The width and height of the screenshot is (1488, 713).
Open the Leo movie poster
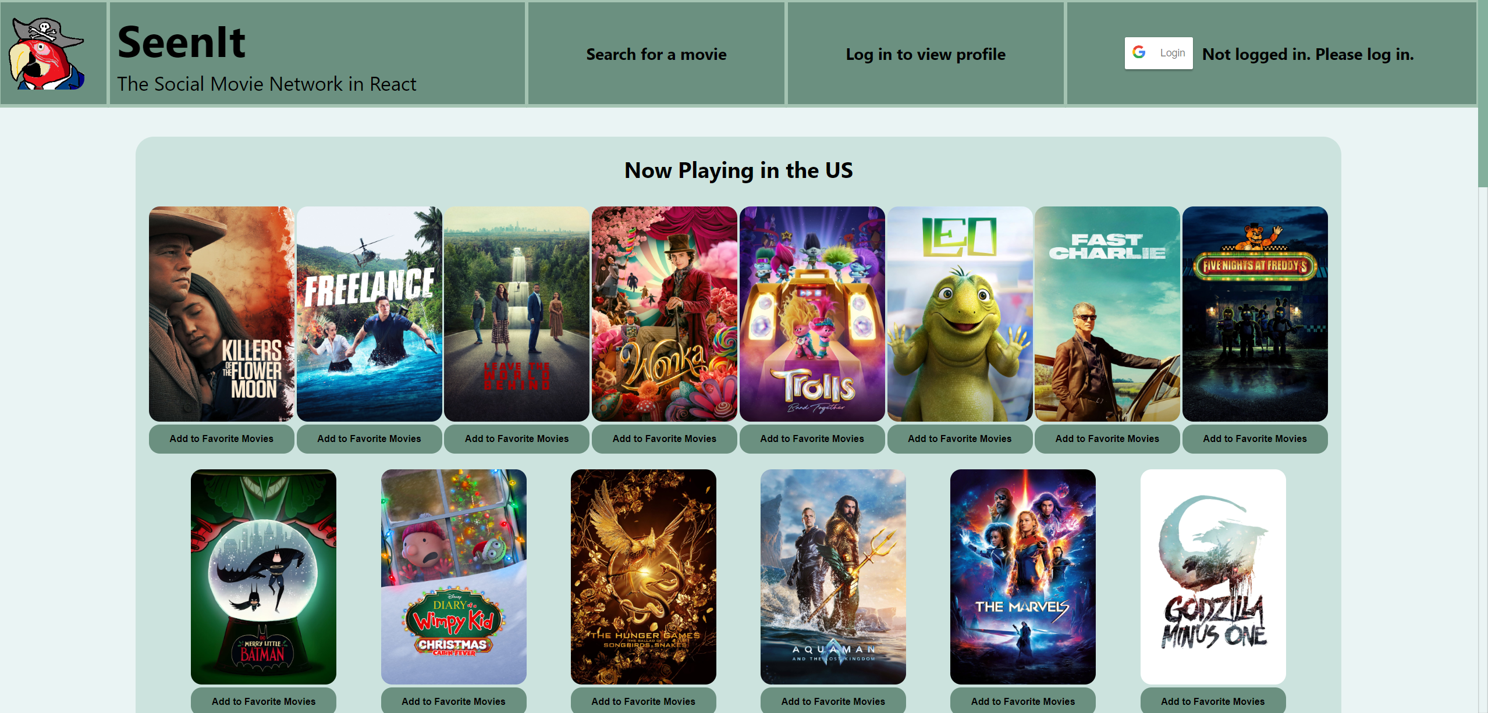coord(960,314)
